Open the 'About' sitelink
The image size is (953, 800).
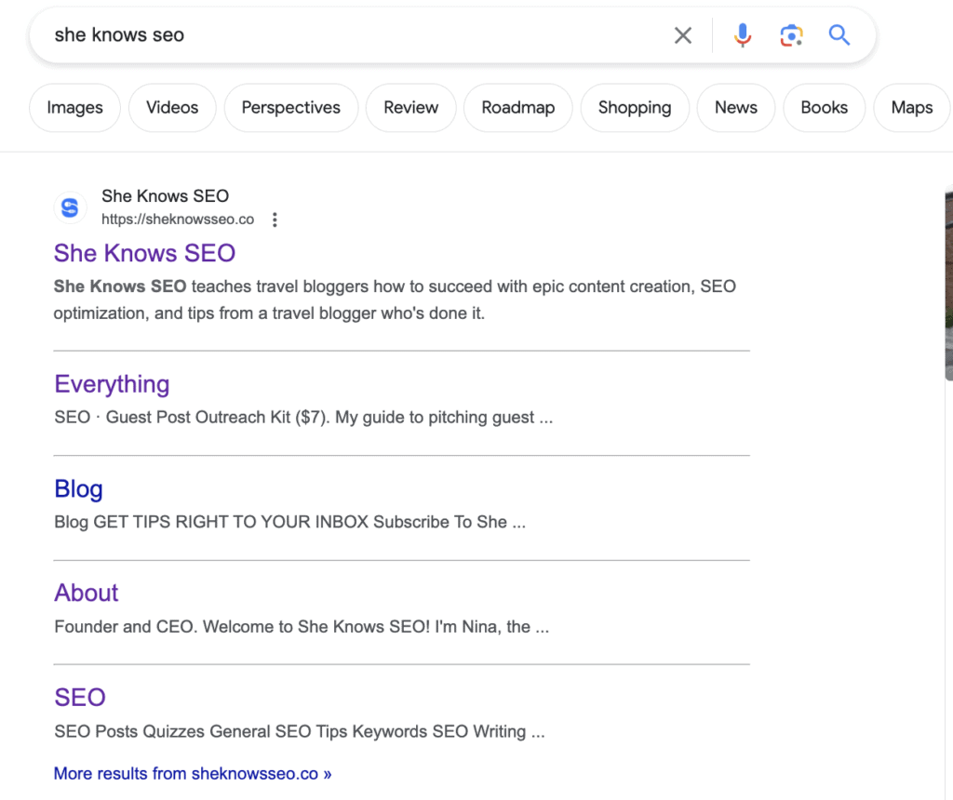87,593
